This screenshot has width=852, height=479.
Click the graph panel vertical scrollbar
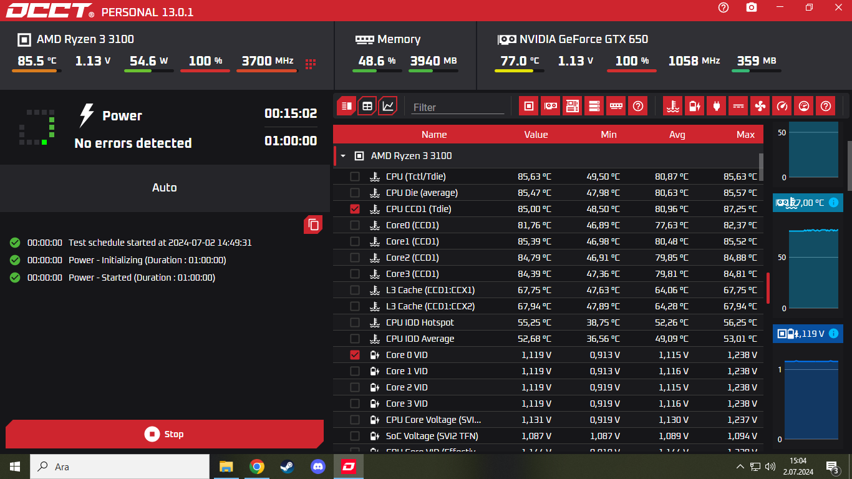[x=850, y=166]
